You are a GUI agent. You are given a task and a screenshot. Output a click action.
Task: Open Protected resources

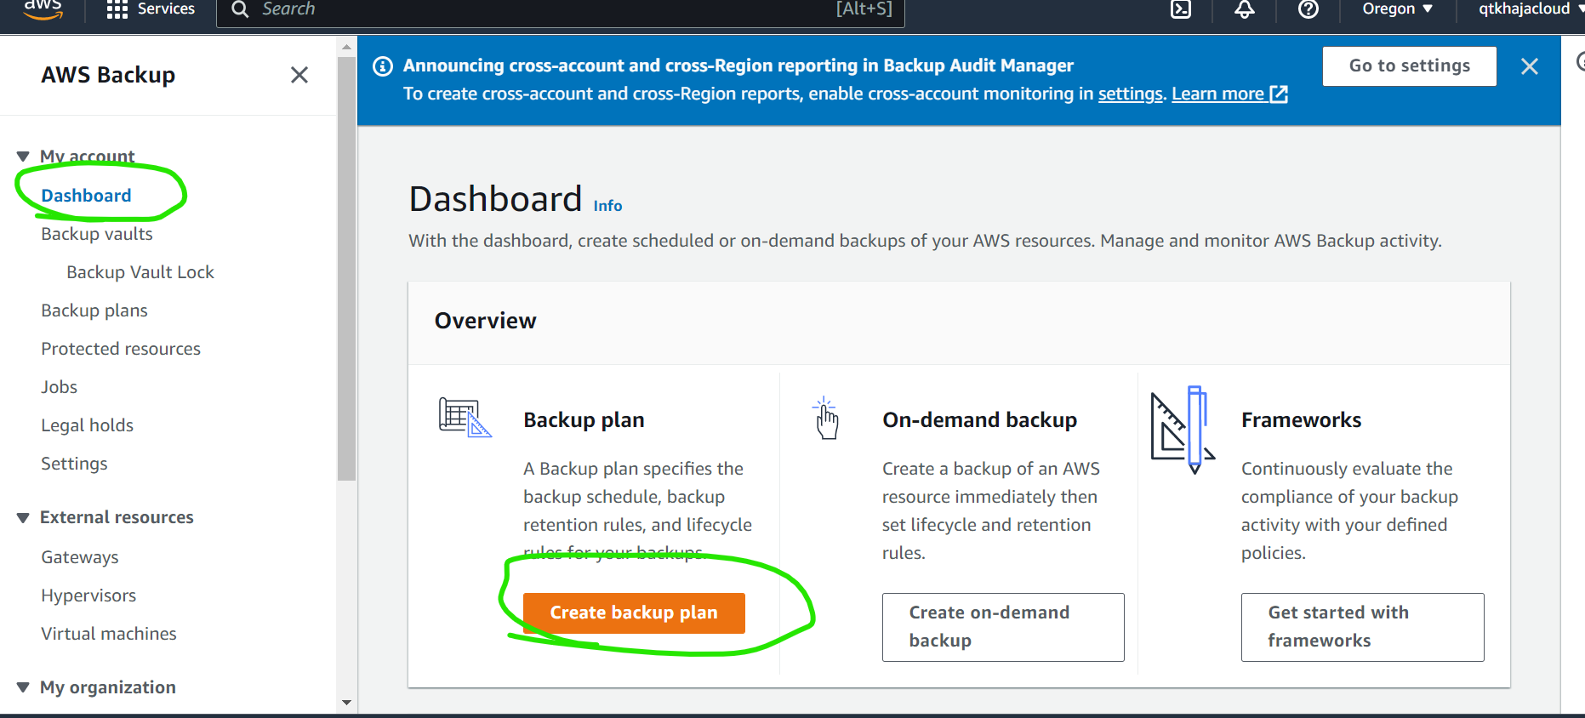tap(121, 349)
